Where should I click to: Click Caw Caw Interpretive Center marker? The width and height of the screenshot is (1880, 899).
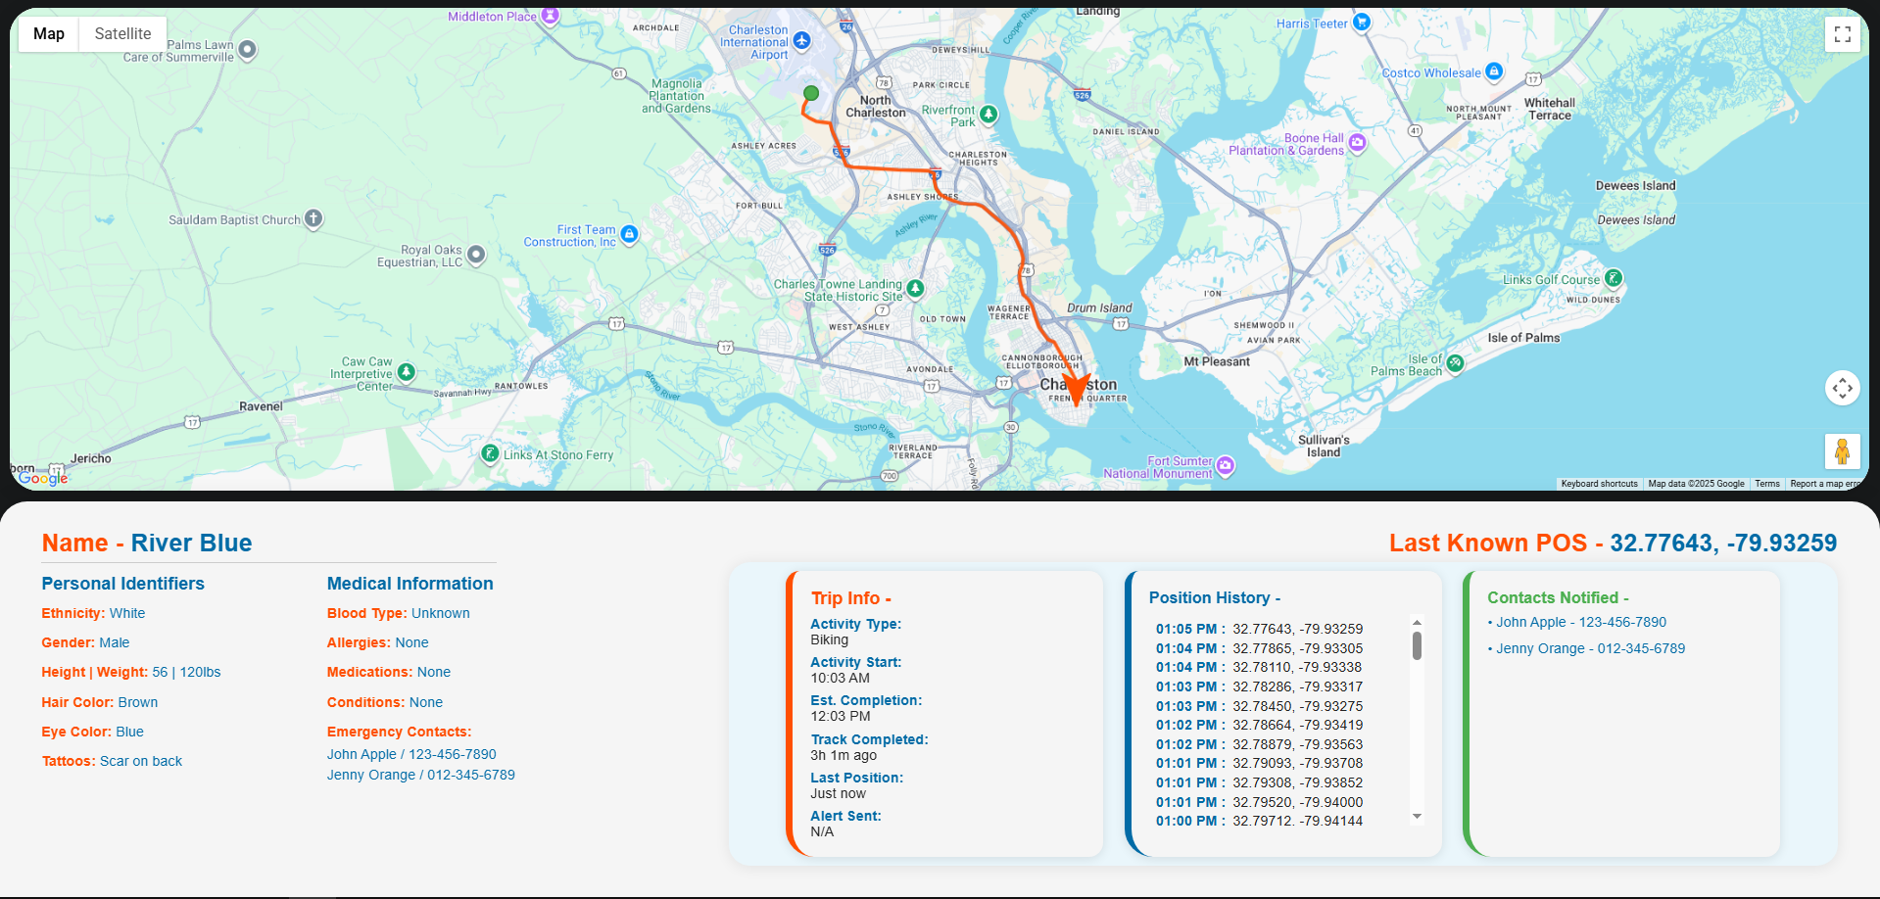click(406, 372)
